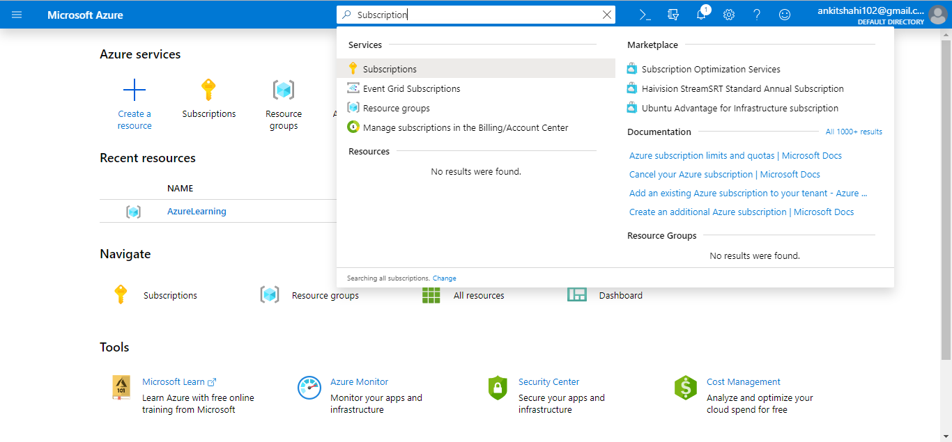Open portal settings gear
This screenshot has height=442, width=952.
(x=729, y=15)
